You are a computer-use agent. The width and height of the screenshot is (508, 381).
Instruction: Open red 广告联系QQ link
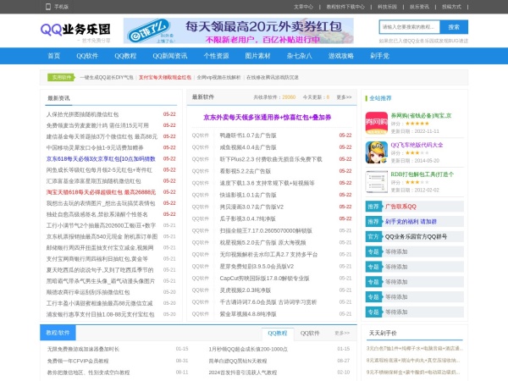click(400, 207)
